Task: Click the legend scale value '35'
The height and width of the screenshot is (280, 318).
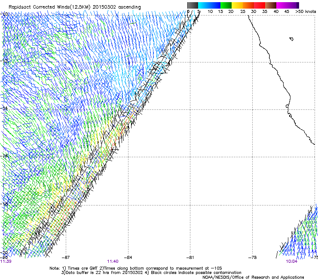Action: tap(265, 12)
